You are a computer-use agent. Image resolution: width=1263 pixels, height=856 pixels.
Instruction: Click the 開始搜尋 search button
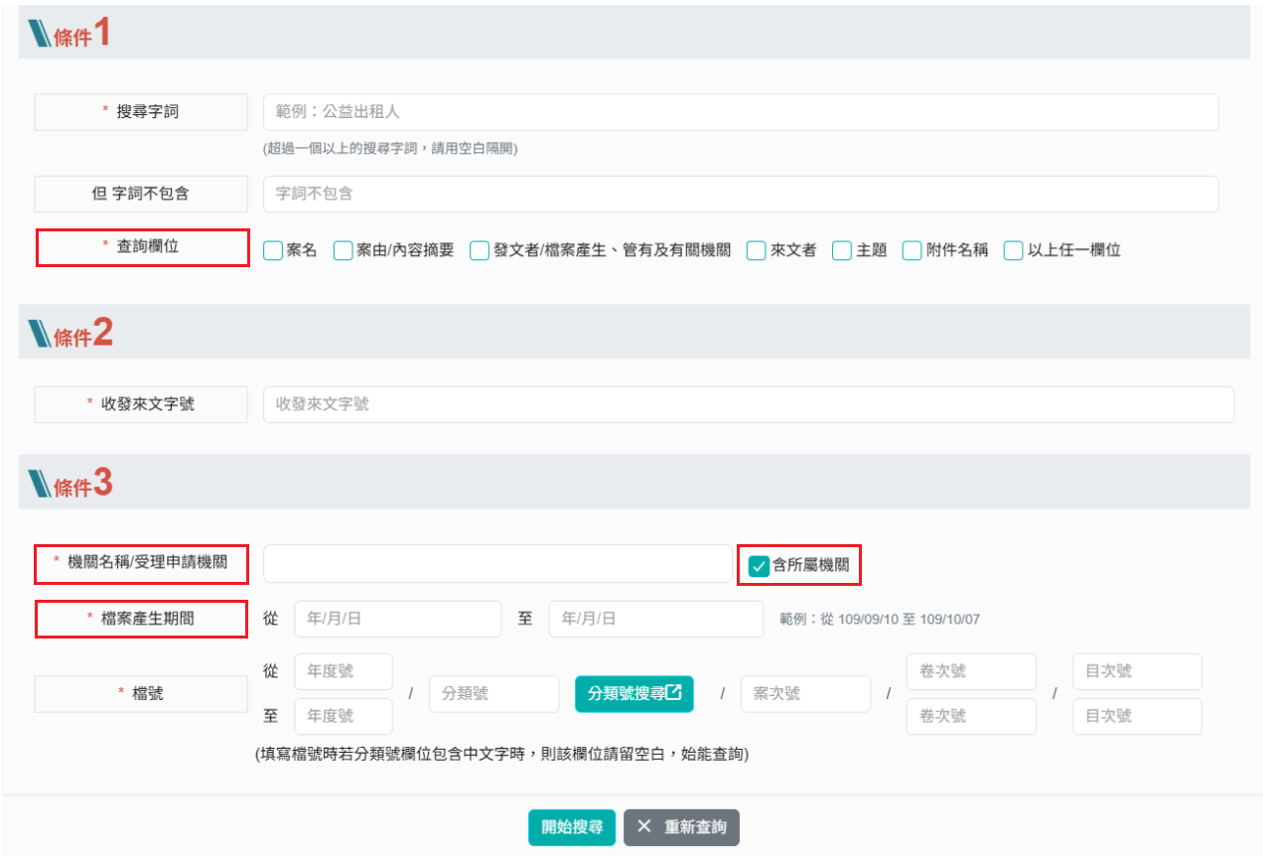pos(571,827)
